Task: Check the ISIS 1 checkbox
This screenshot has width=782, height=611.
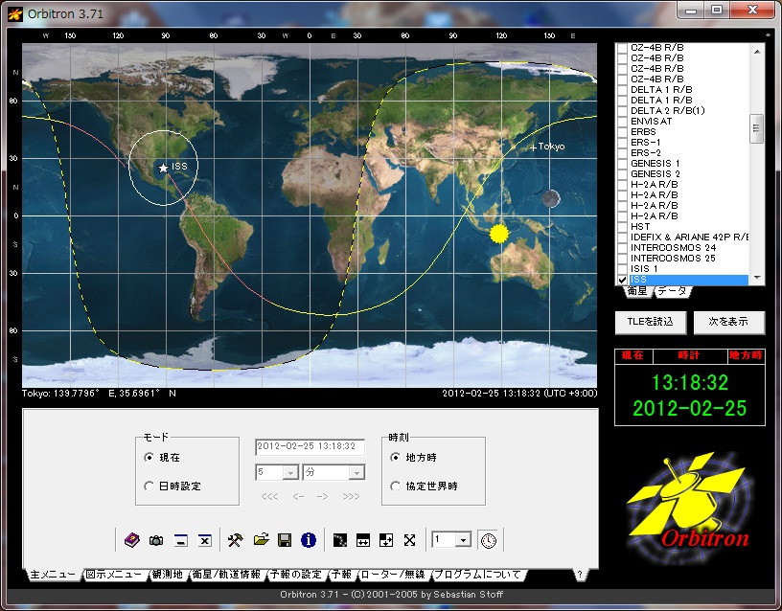Action: [x=622, y=269]
